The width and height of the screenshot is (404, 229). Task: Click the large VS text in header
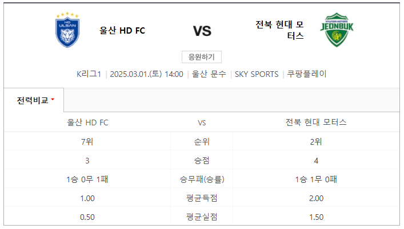(202, 31)
